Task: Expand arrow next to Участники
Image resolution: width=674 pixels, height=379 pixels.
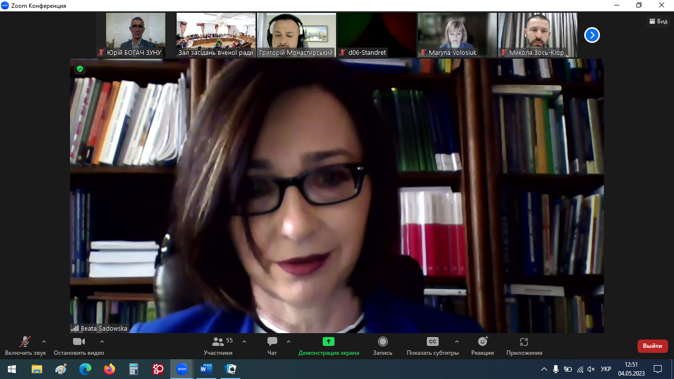Action: tap(244, 341)
